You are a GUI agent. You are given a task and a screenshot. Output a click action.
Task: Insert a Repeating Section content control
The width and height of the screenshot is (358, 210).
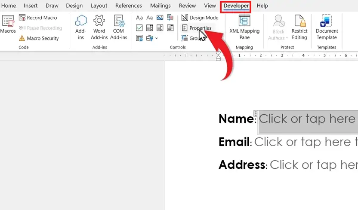click(139, 38)
